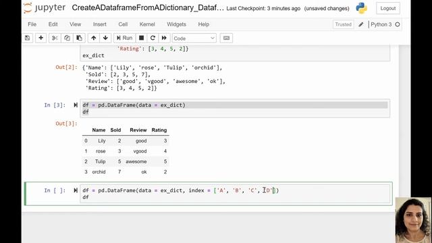This screenshot has height=243, width=432.
Task: Click the Python logo icon
Action: tap(362, 8)
